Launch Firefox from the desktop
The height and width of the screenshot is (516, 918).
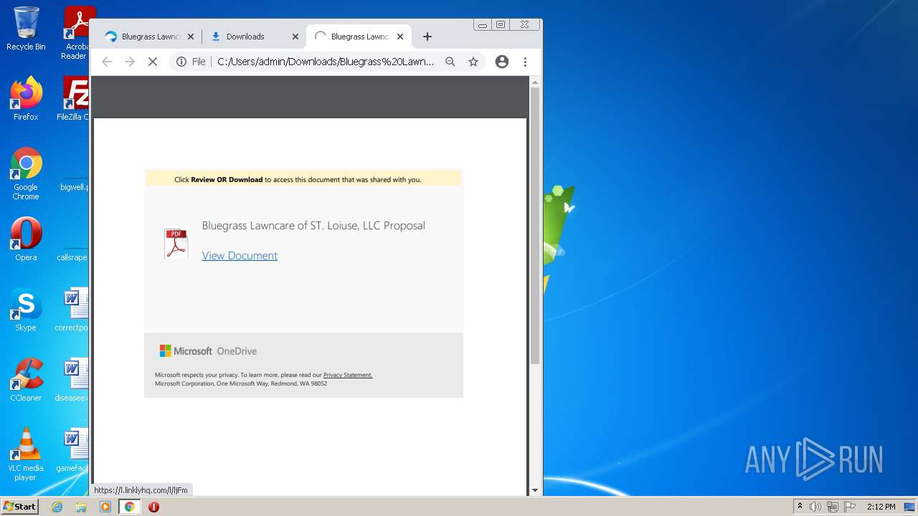click(x=26, y=99)
